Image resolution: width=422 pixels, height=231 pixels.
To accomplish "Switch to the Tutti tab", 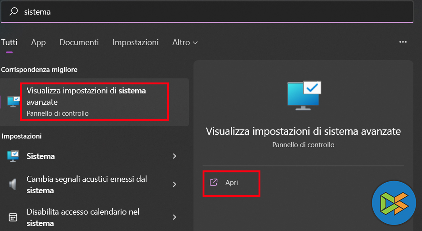I will coord(9,42).
